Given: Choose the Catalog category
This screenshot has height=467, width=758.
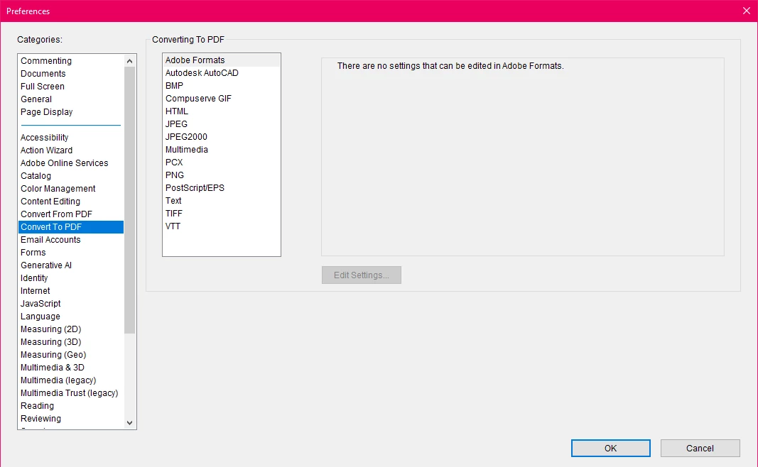Looking at the screenshot, I should pyautogui.click(x=71, y=176).
